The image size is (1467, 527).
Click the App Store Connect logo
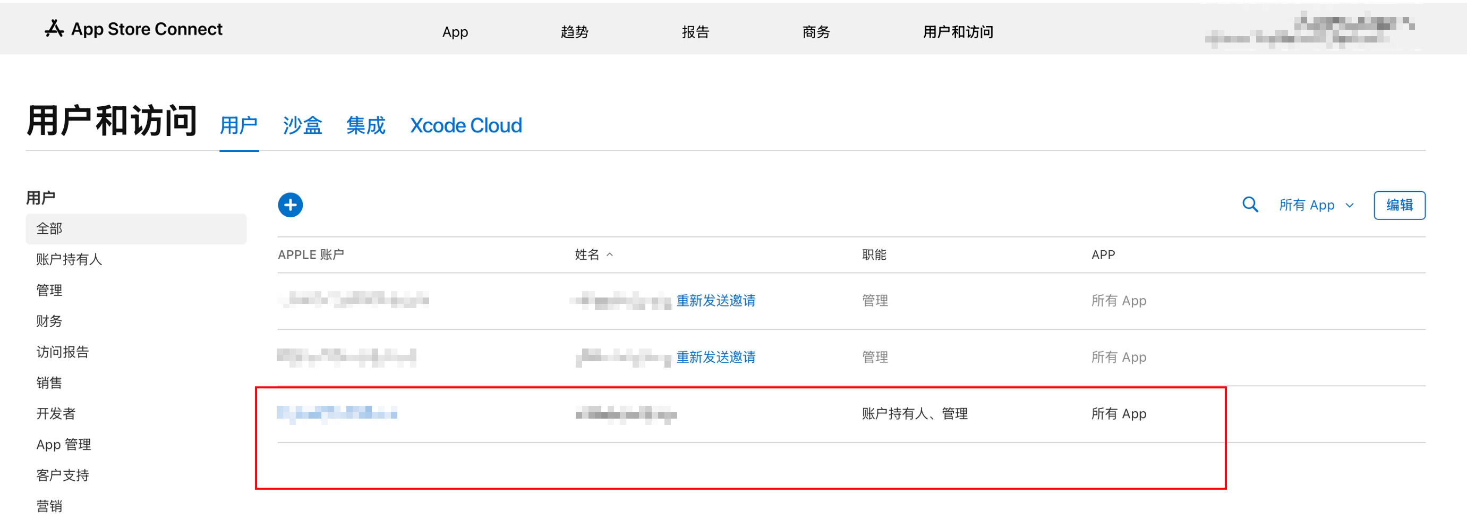point(134,29)
